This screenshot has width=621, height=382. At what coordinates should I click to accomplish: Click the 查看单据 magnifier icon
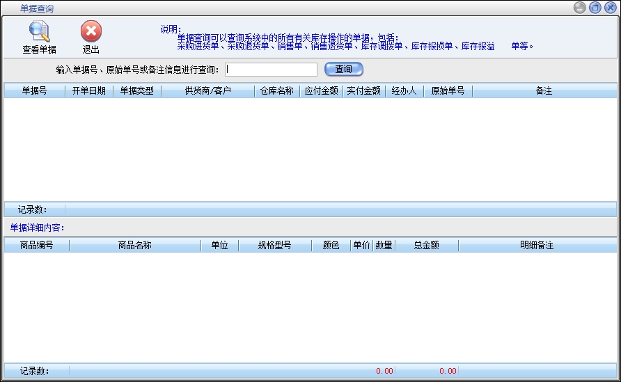click(39, 32)
